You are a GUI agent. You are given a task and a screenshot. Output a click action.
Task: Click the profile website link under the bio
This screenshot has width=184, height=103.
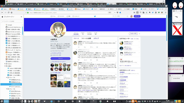click(57, 53)
